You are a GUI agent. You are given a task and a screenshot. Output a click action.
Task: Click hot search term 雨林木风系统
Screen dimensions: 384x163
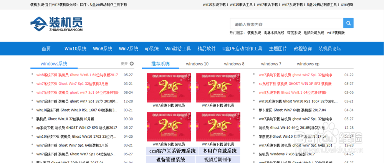tap(274, 33)
